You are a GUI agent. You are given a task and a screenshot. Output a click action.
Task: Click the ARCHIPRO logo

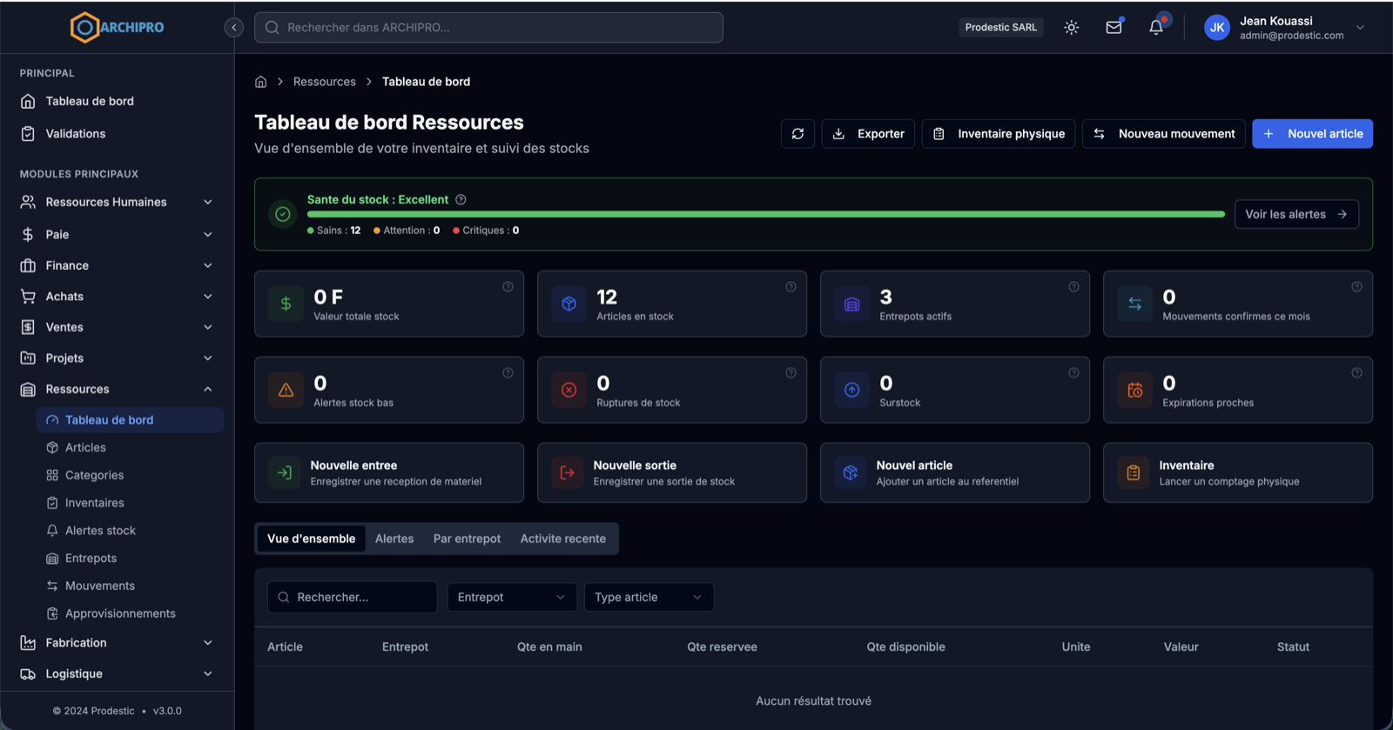click(118, 27)
